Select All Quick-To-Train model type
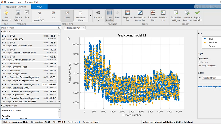The width and height of the screenshot is (221, 124). click(39, 16)
